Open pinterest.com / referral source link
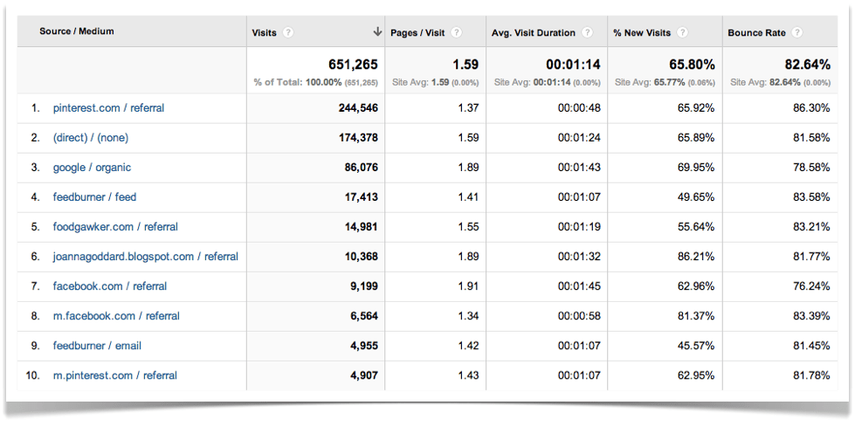 [108, 108]
